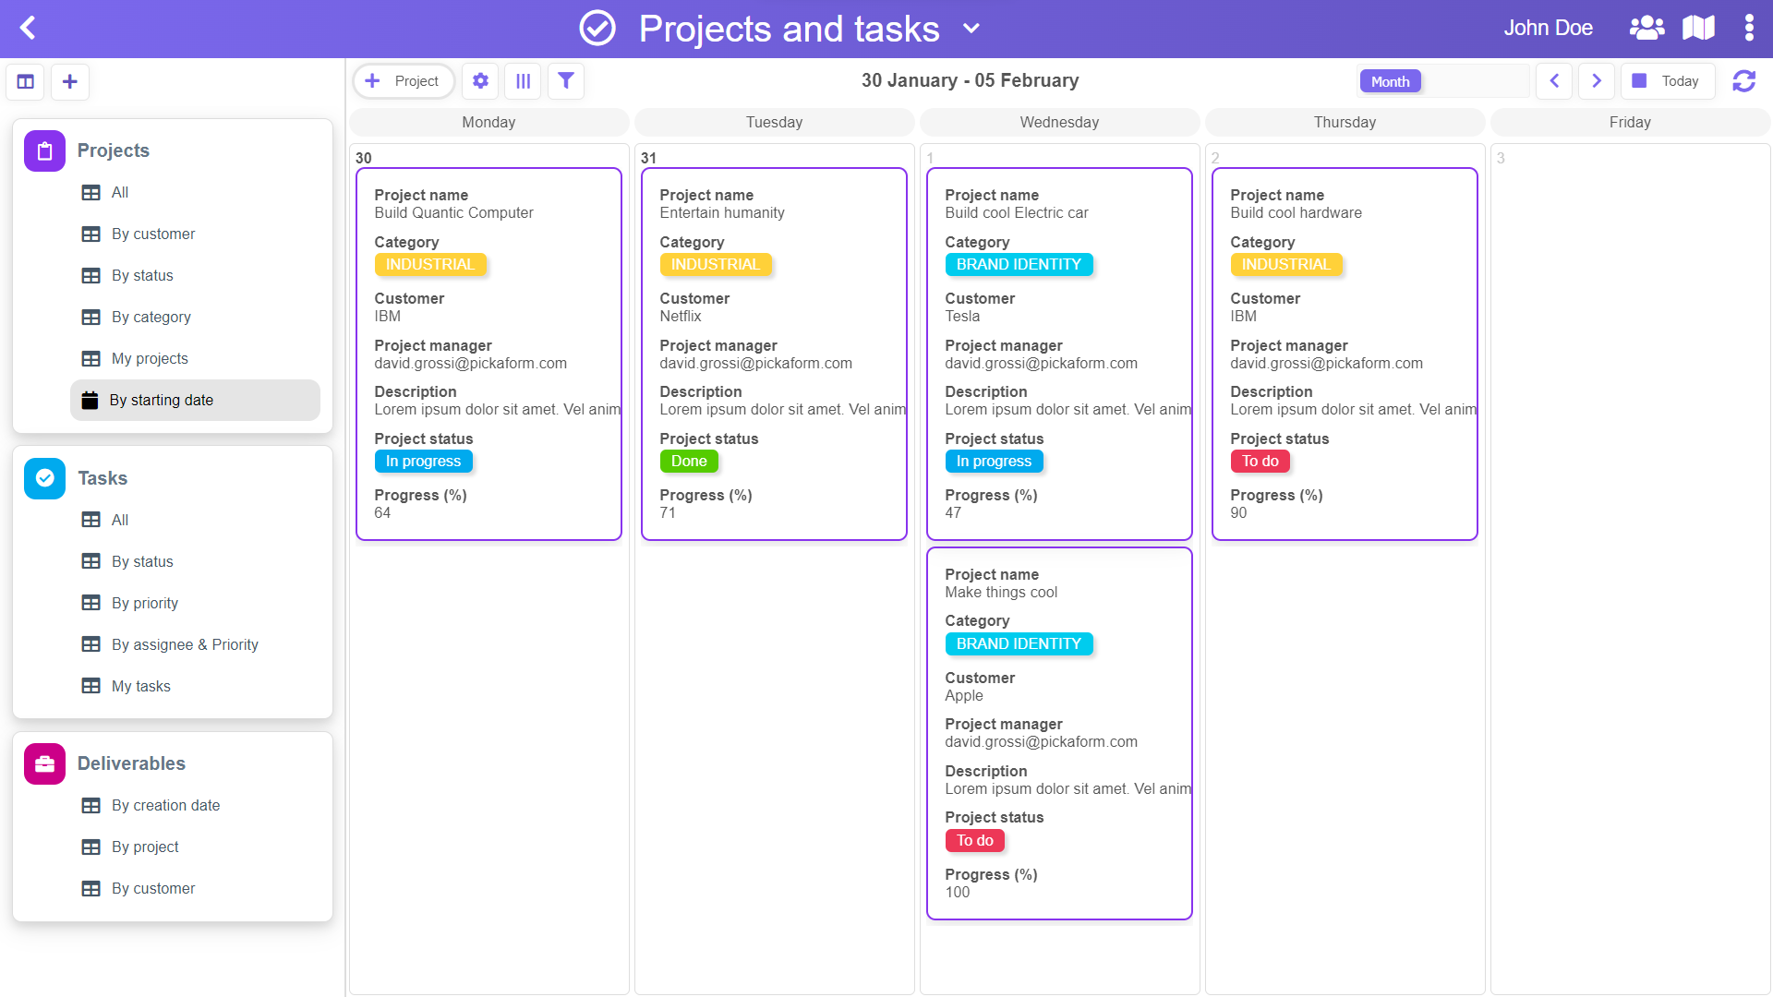
Task: Click the forward navigation chevron arrow
Action: coord(1597,81)
